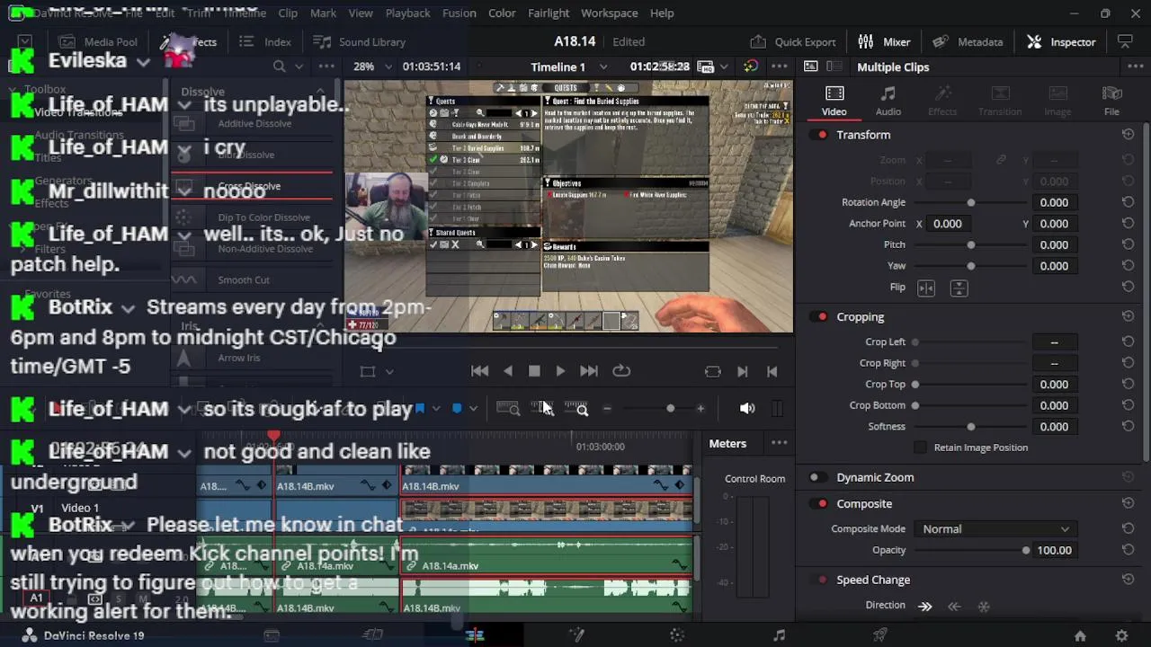Switch to the Cut page icon
Viewport: 1151px width, 647px height.
coord(372,635)
